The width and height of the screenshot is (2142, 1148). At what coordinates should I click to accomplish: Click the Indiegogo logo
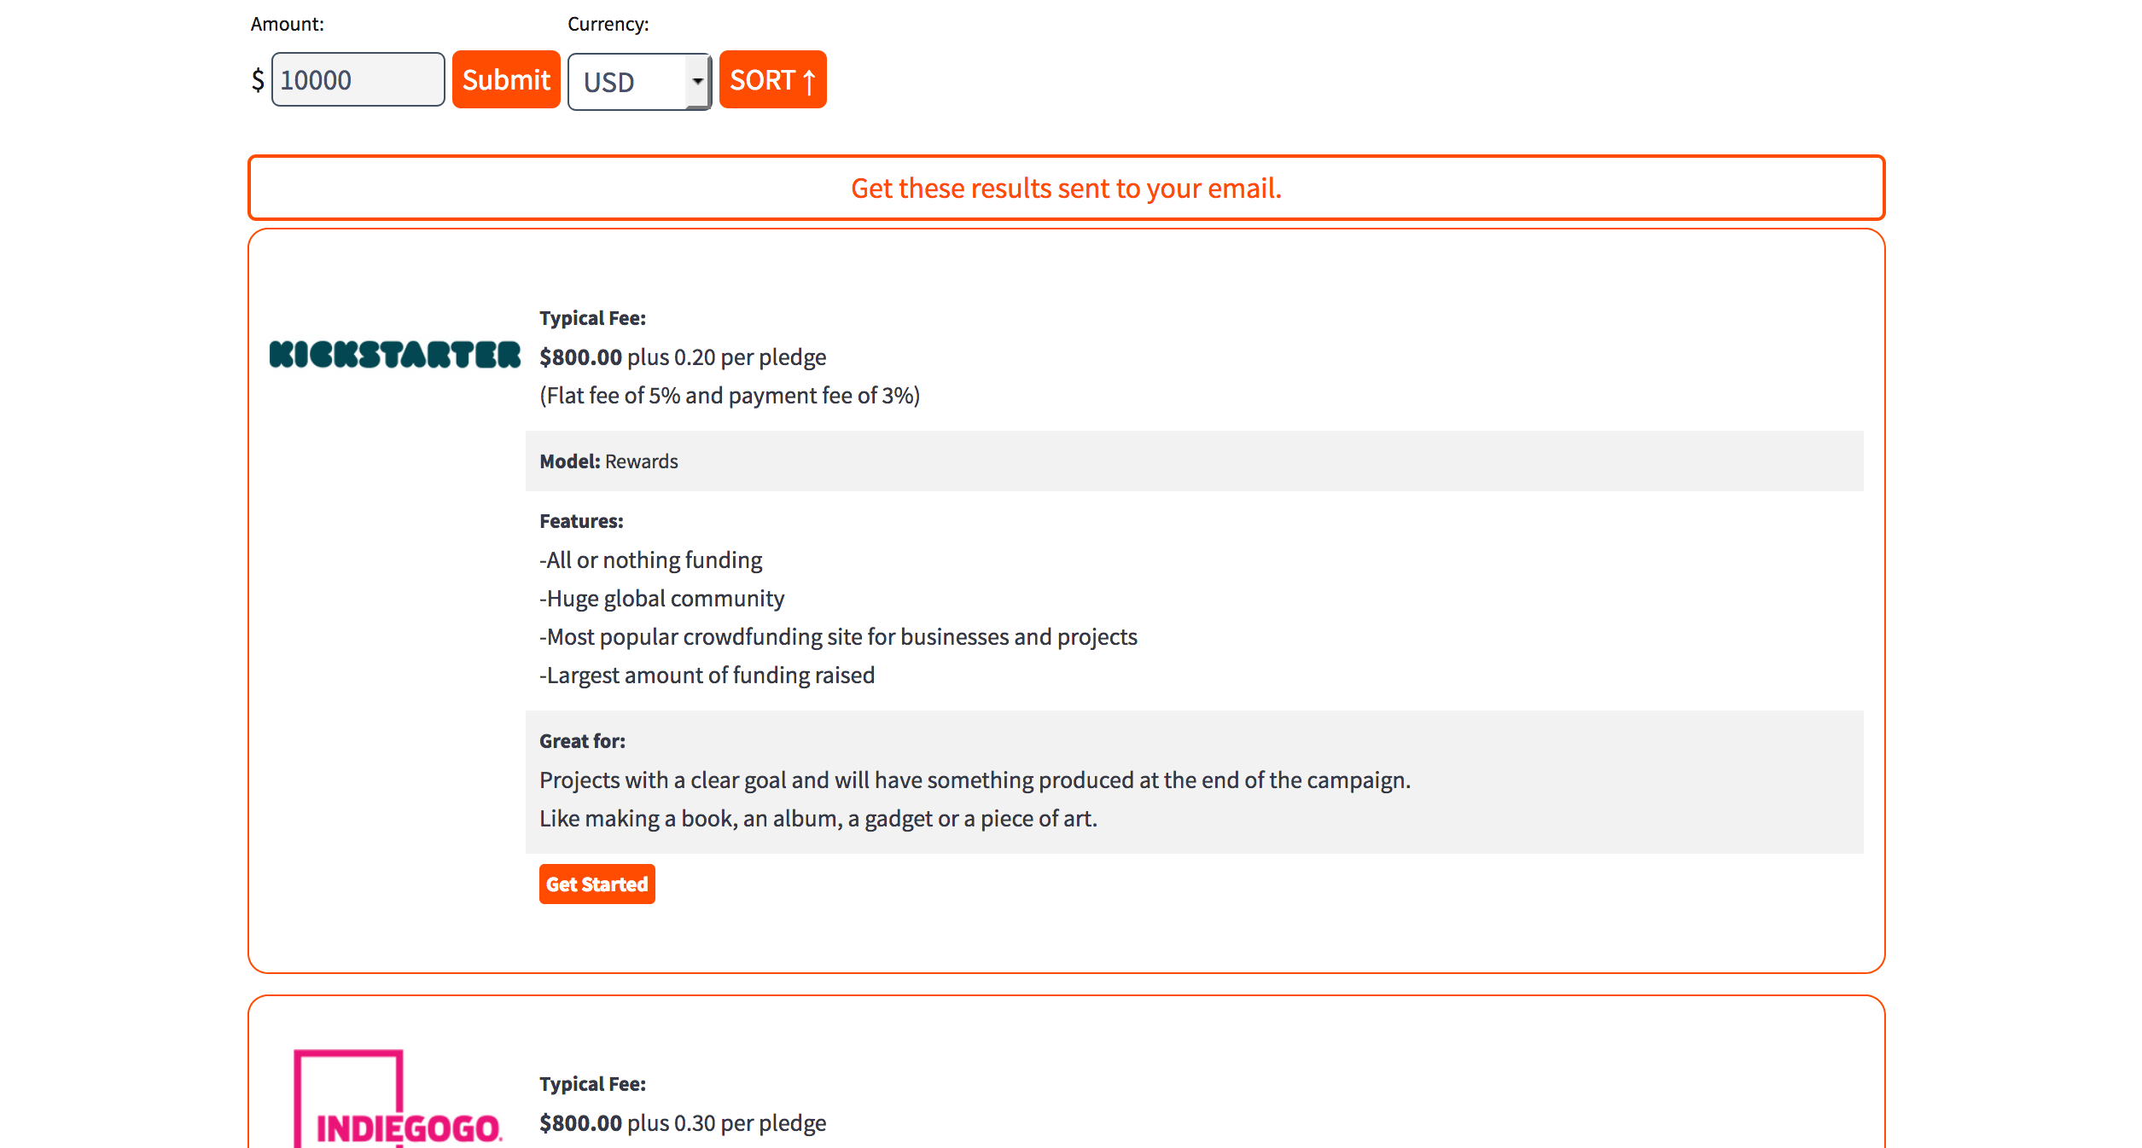coord(398,1099)
